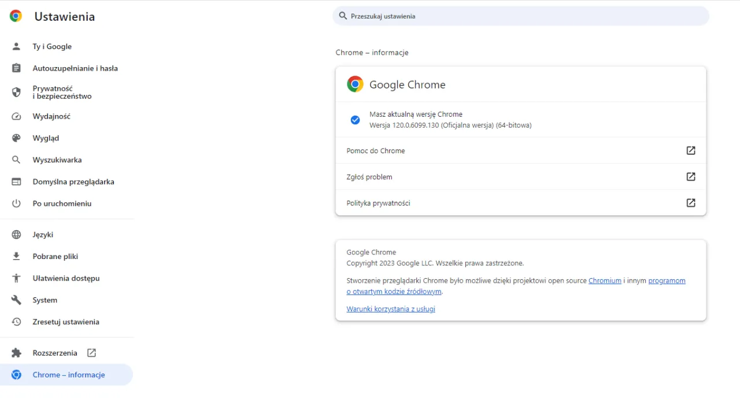Click the Ty i Google person icon
Screen dimensions: 740x403
16,46
